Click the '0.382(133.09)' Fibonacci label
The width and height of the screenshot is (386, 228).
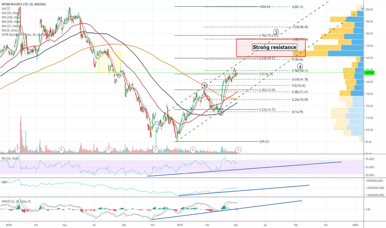coord(268,90)
